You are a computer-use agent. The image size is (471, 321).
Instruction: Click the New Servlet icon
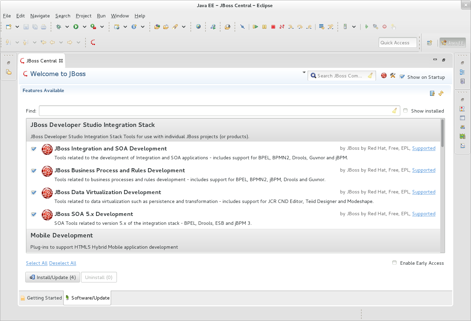(134, 27)
